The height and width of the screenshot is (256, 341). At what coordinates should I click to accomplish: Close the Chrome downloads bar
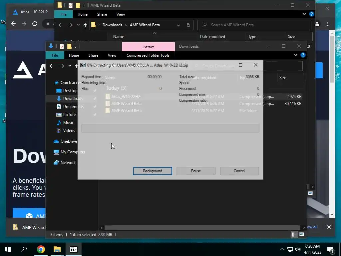tap(329, 227)
